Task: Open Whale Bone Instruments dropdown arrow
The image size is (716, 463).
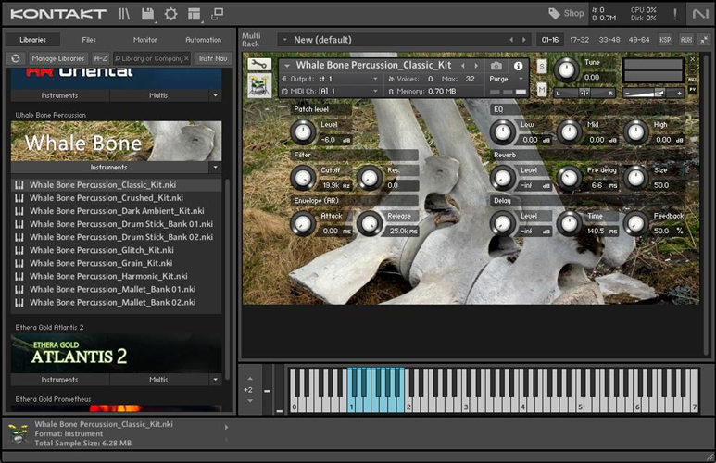Action: pyautogui.click(x=215, y=168)
